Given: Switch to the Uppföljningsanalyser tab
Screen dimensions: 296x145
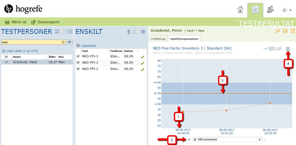Looking at the screenshot, I should [184, 39].
